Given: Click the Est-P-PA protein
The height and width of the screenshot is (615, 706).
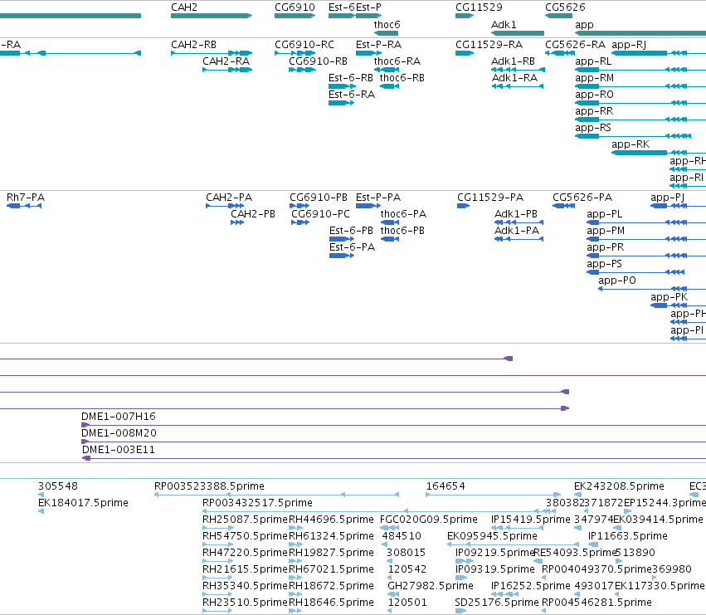Looking at the screenshot, I should click(x=368, y=206).
